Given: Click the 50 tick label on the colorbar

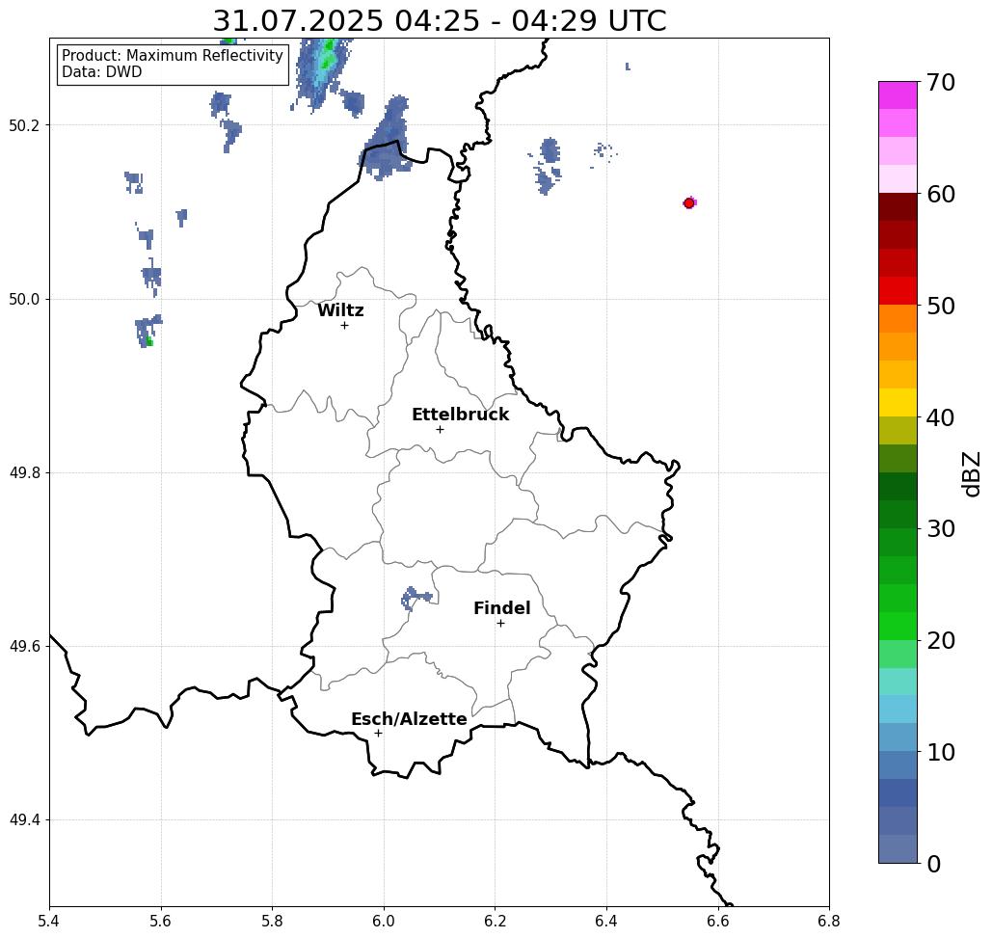Looking at the screenshot, I should [x=941, y=306].
